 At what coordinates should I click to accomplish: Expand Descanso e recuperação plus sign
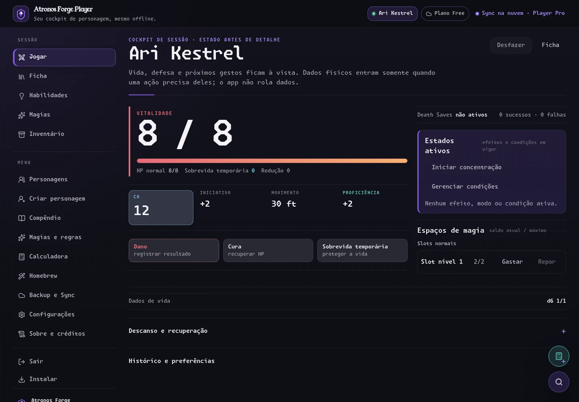564,331
